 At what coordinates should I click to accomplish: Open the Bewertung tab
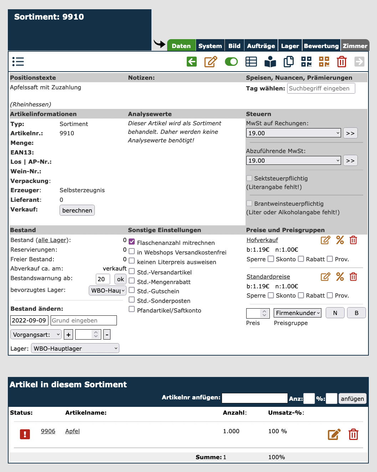coord(321,46)
